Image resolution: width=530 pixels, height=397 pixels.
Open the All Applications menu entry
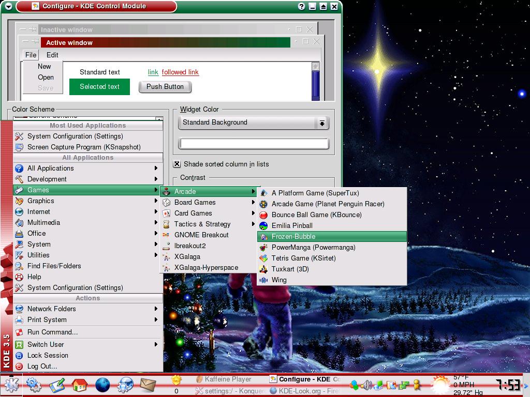tap(87, 169)
